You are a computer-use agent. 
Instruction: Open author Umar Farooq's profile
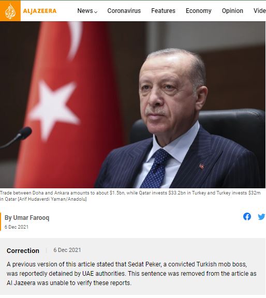point(31,218)
